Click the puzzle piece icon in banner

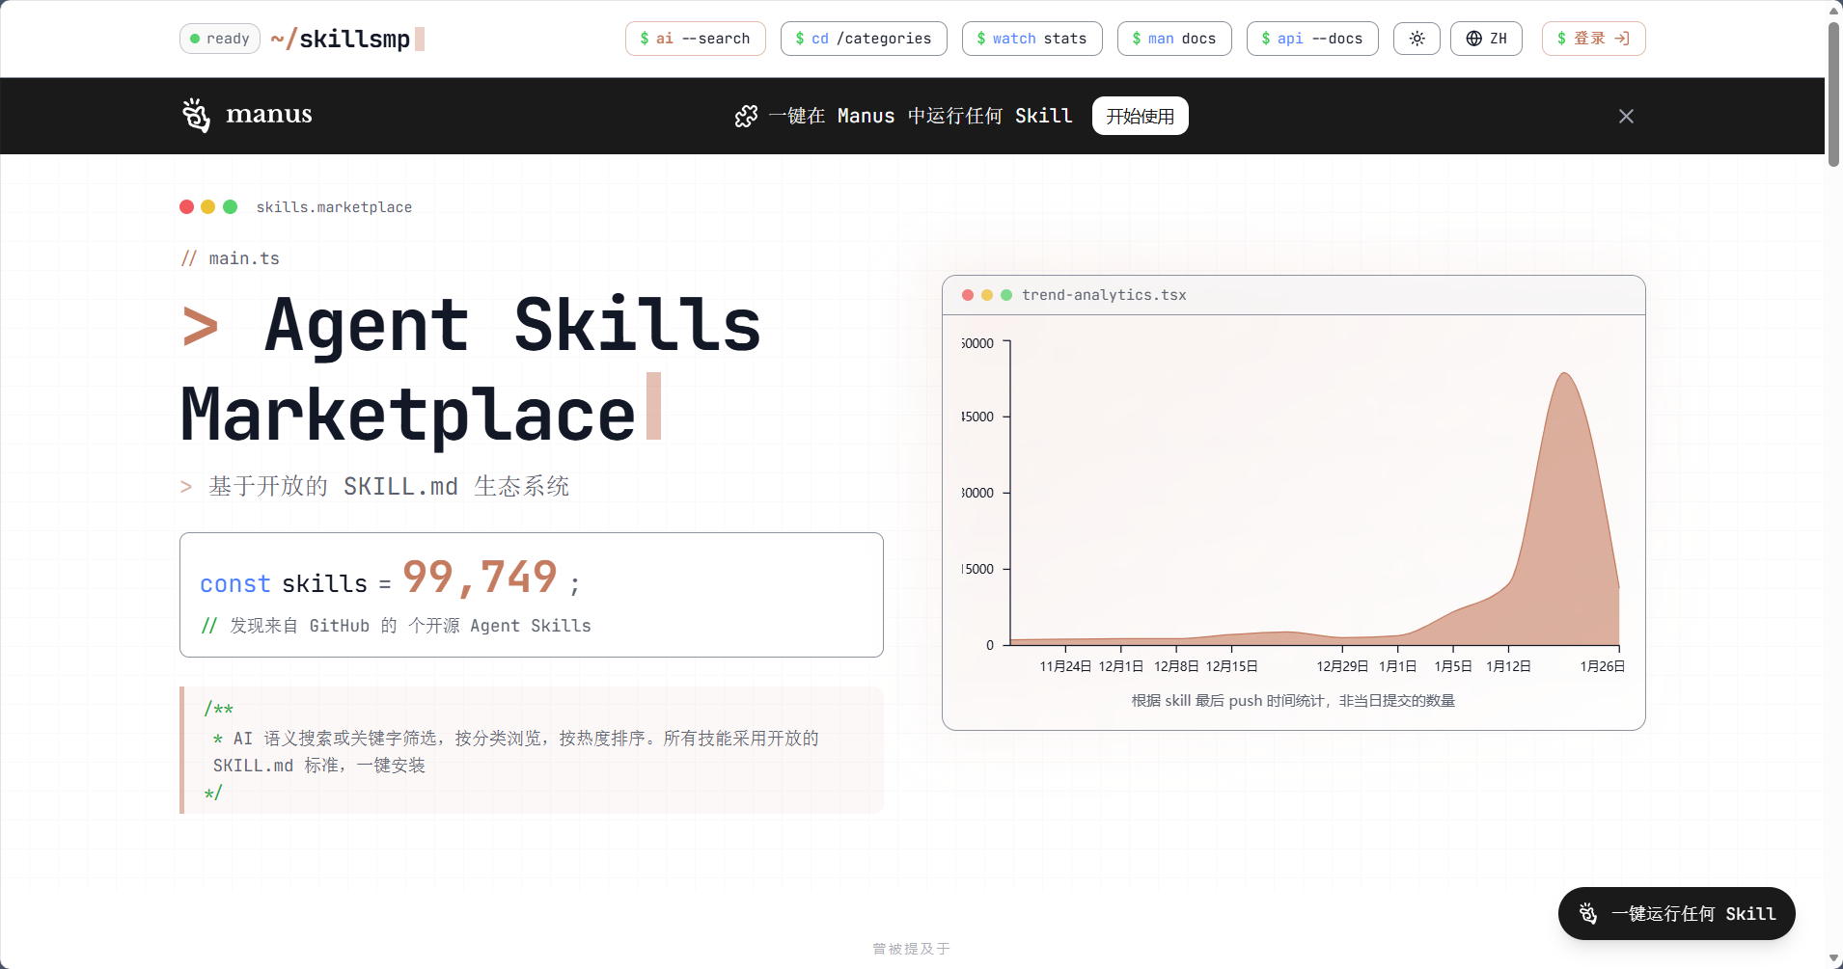pos(746,116)
